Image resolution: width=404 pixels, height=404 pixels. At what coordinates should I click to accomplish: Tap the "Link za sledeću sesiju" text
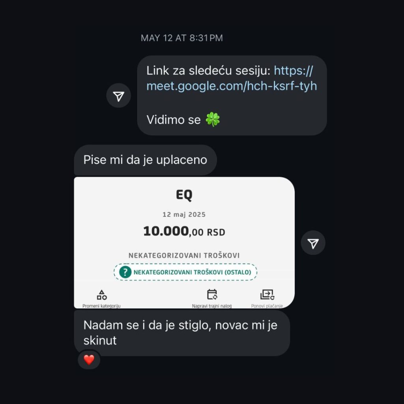[208, 71]
